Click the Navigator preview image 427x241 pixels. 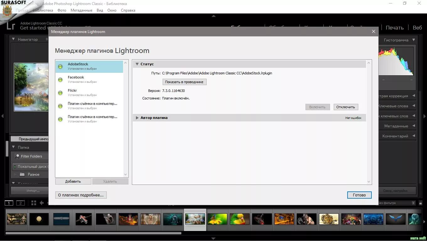point(31,87)
